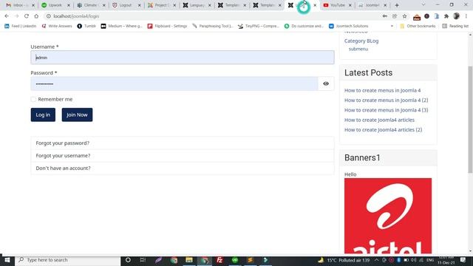Expand the bookmarks overflow chevron

[392, 26]
